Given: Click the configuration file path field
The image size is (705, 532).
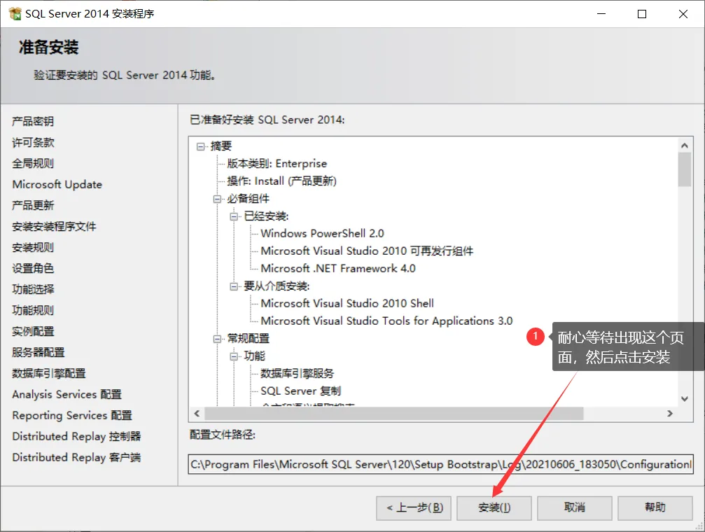Looking at the screenshot, I should [x=440, y=464].
